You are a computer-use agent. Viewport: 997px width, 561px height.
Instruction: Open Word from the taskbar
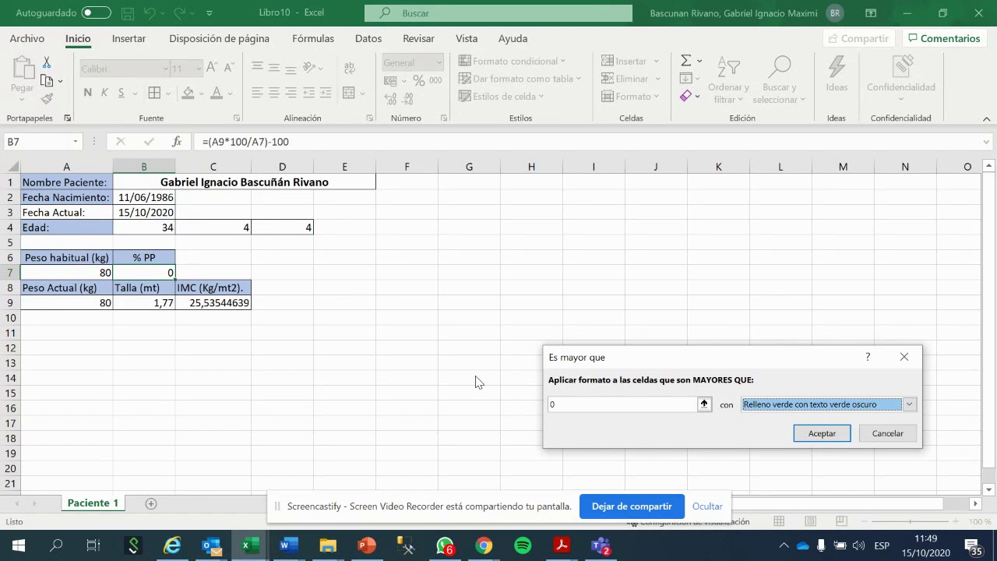[x=289, y=545]
